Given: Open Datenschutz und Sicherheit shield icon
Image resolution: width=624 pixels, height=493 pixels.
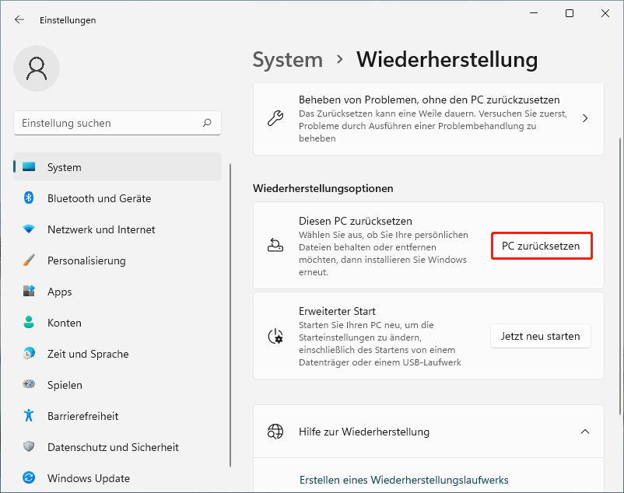Looking at the screenshot, I should pyautogui.click(x=29, y=447).
